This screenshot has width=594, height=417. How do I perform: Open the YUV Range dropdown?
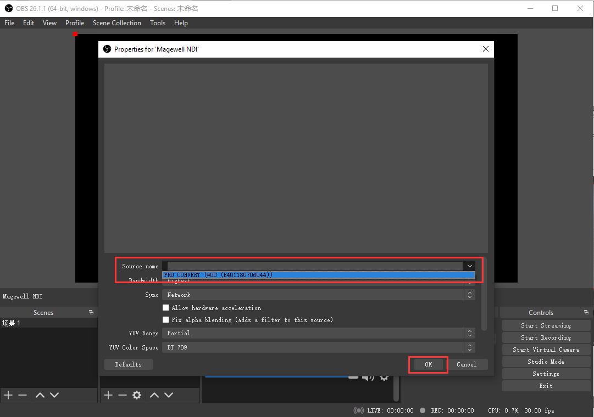(x=318, y=333)
